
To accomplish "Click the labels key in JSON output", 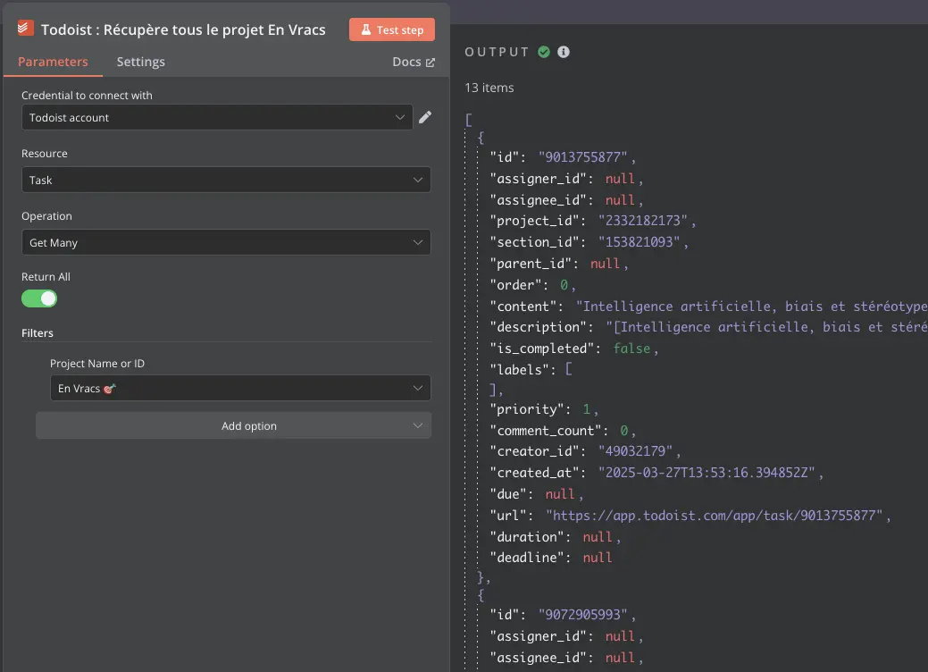I will [x=519, y=369].
